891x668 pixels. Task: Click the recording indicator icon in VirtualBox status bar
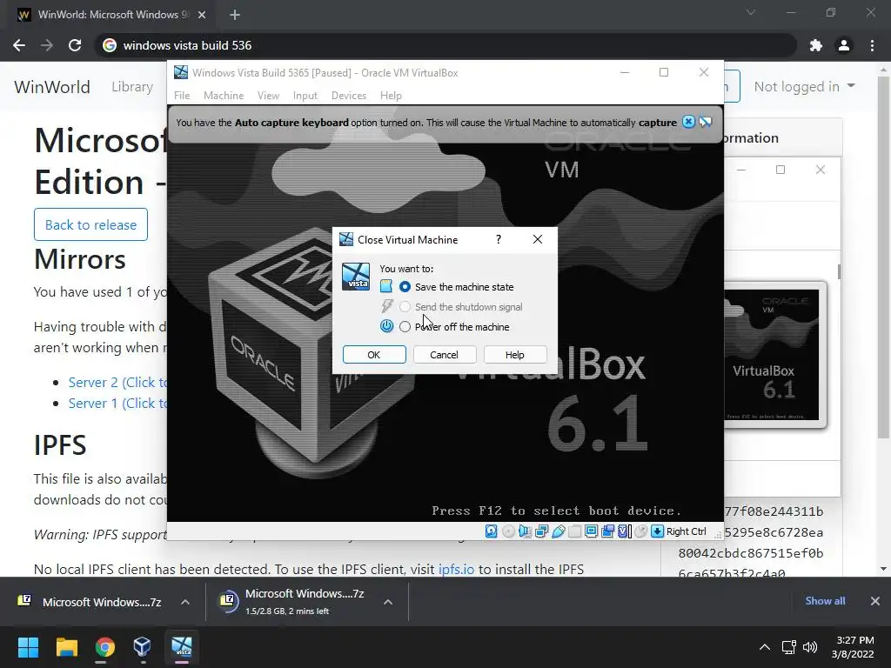pos(607,531)
